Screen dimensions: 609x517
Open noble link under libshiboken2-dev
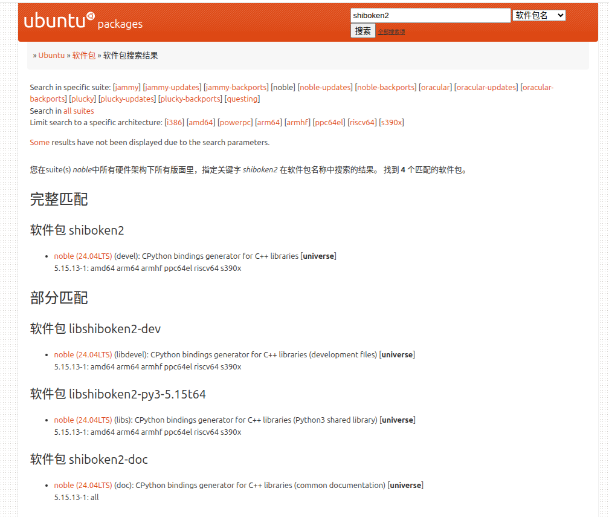click(83, 355)
